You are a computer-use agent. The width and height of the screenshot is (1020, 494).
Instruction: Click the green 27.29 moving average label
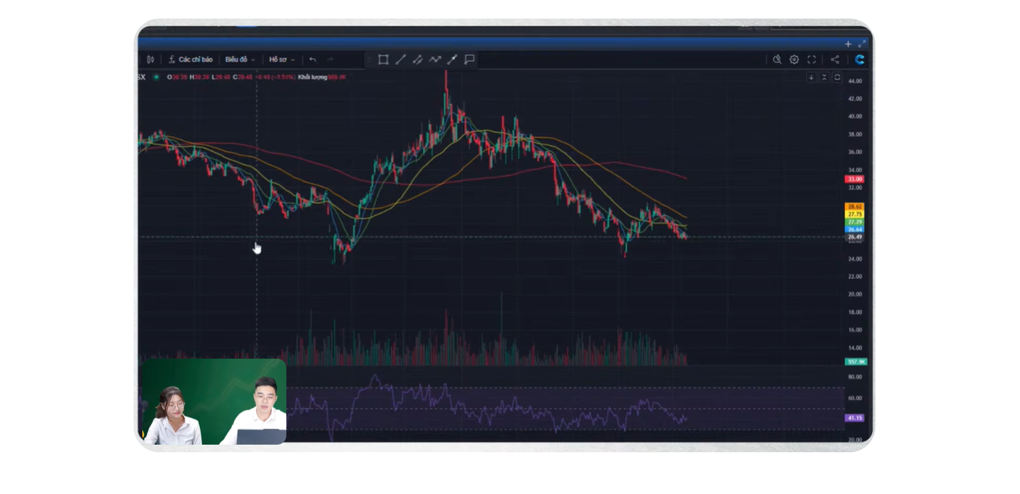click(x=854, y=222)
